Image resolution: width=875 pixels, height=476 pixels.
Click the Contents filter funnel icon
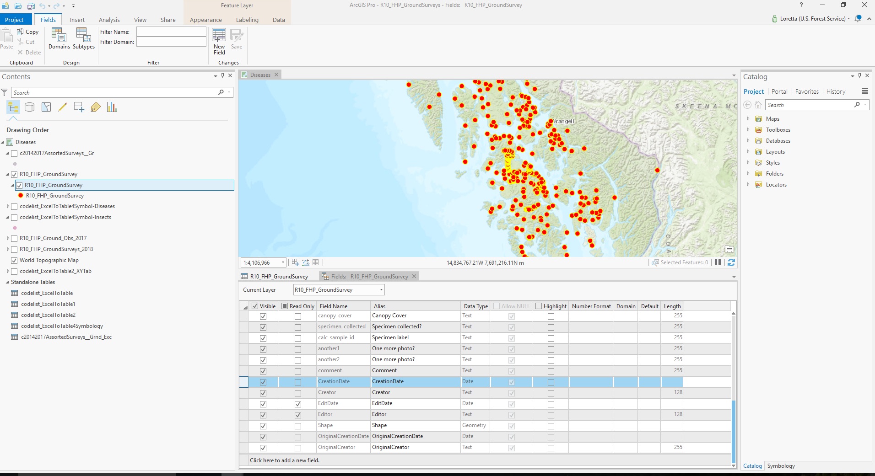[x=5, y=92]
